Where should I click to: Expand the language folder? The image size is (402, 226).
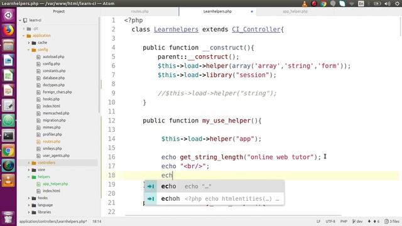point(29,205)
